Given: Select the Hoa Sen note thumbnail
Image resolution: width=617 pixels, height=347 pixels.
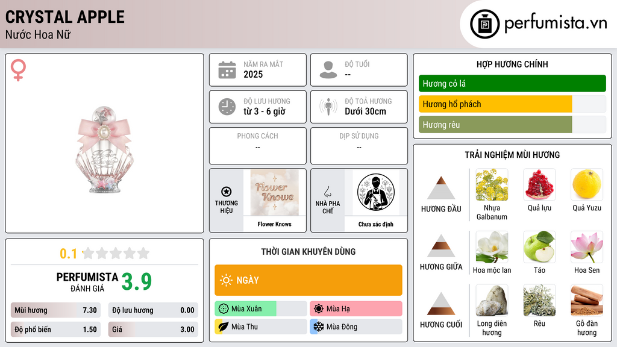Looking at the screenshot, I should (x=587, y=246).
